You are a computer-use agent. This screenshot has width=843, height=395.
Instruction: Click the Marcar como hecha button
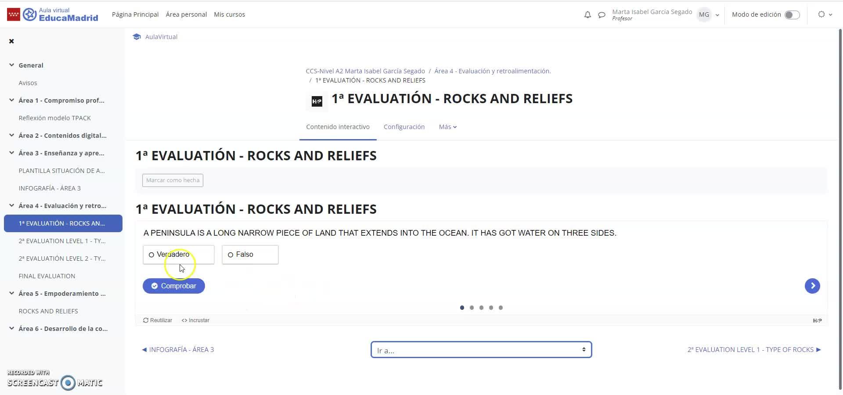tap(173, 180)
